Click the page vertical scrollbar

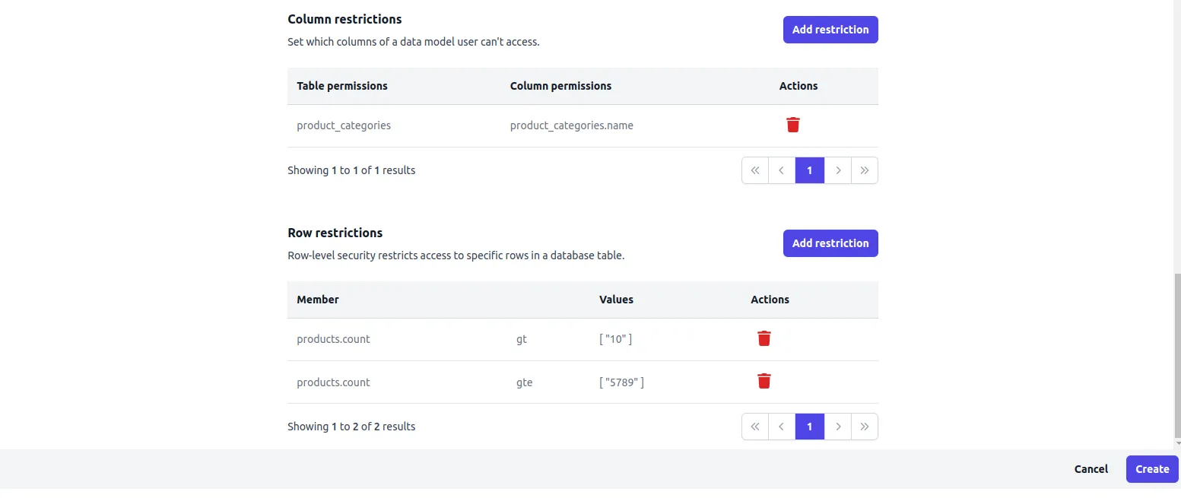pos(1177,357)
